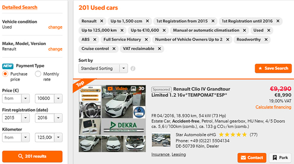This screenshot has width=294, height=164.
Task: Open the dealer's lot thumbnail
Action: coord(161,140)
